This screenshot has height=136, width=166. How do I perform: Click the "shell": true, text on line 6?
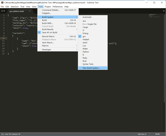(x=20, y=28)
